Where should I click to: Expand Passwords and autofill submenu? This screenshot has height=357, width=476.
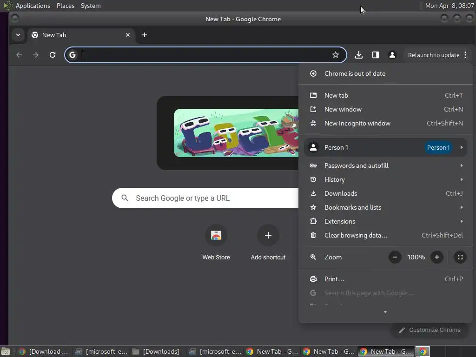pyautogui.click(x=385, y=165)
